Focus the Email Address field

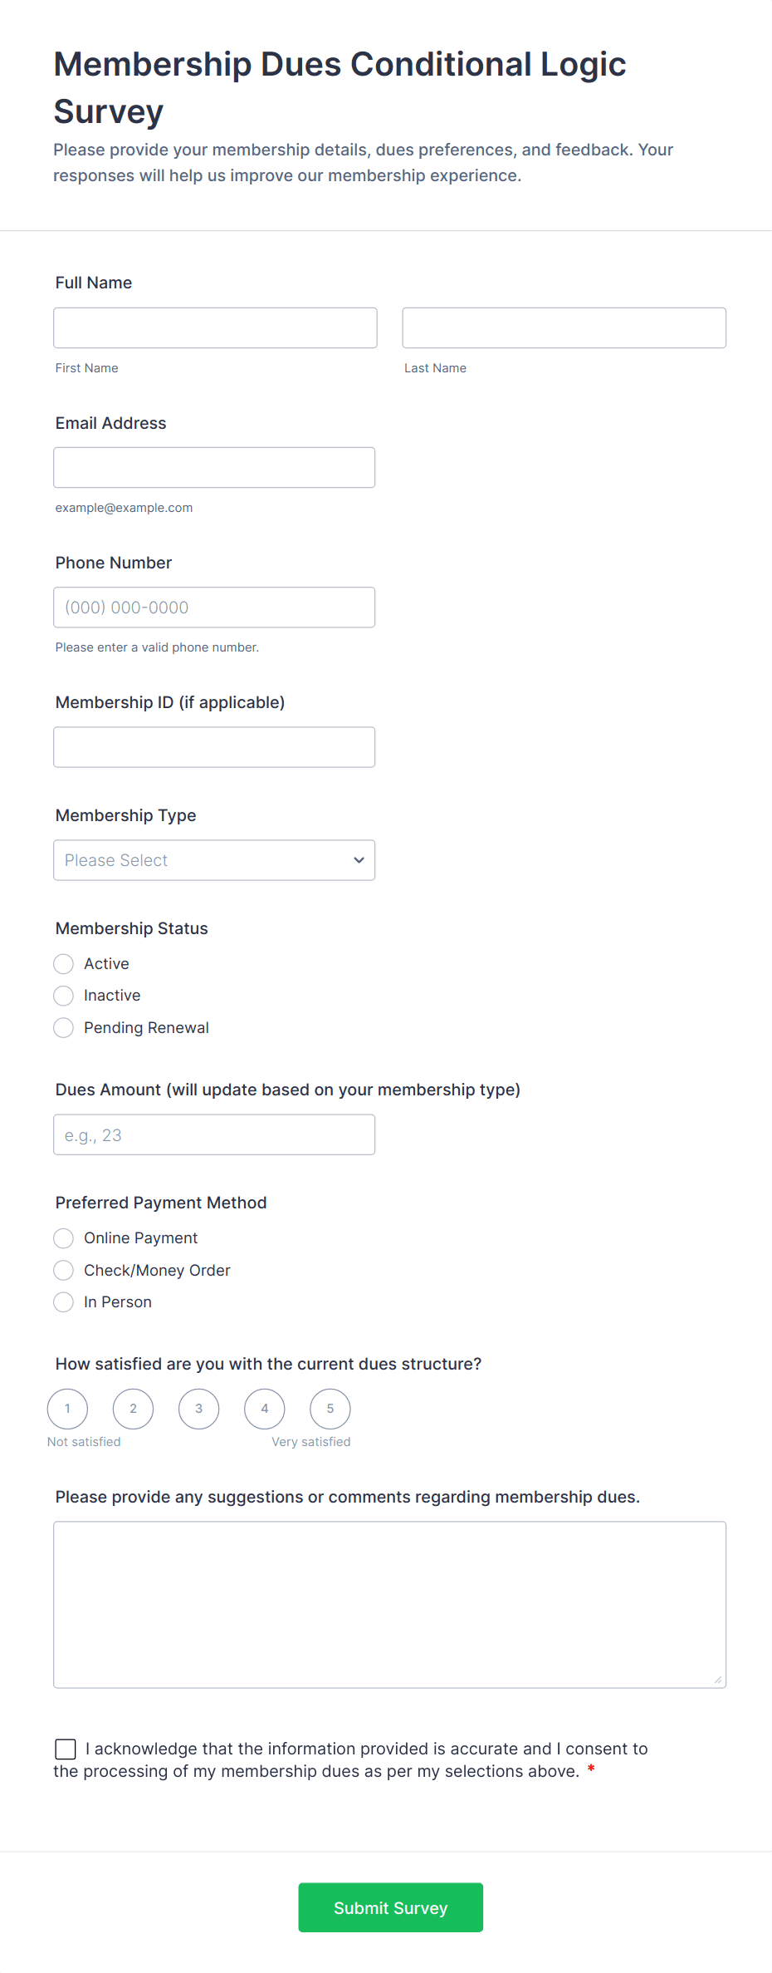[214, 468]
